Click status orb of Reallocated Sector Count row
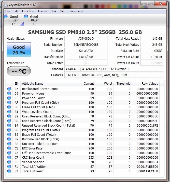This screenshot has height=182, width=170. 9,89
